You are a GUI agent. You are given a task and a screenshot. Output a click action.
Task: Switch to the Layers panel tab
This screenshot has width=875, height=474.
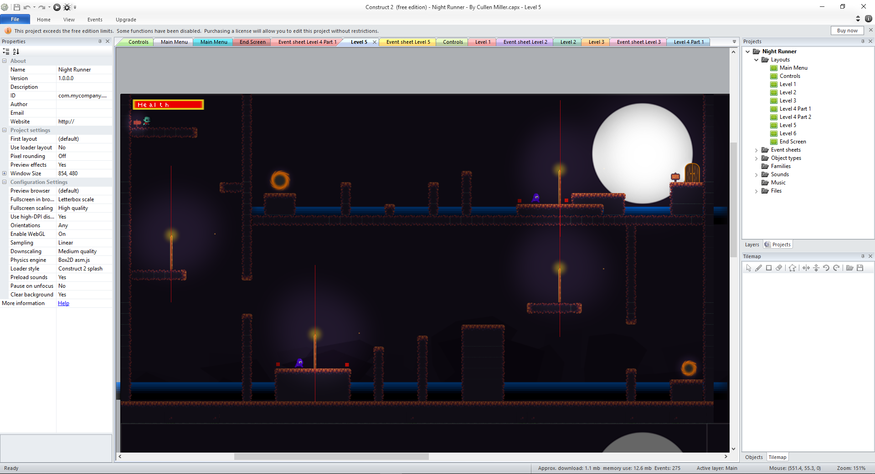[752, 245]
